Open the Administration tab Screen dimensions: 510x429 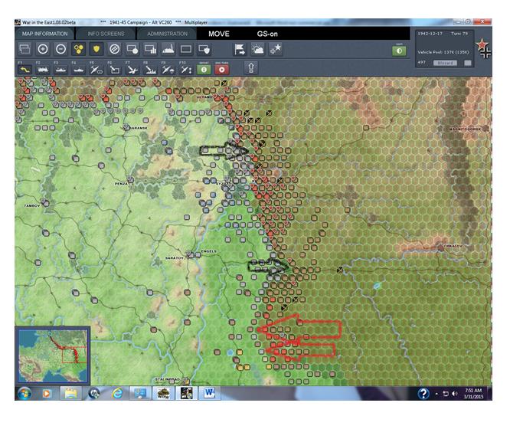[167, 34]
